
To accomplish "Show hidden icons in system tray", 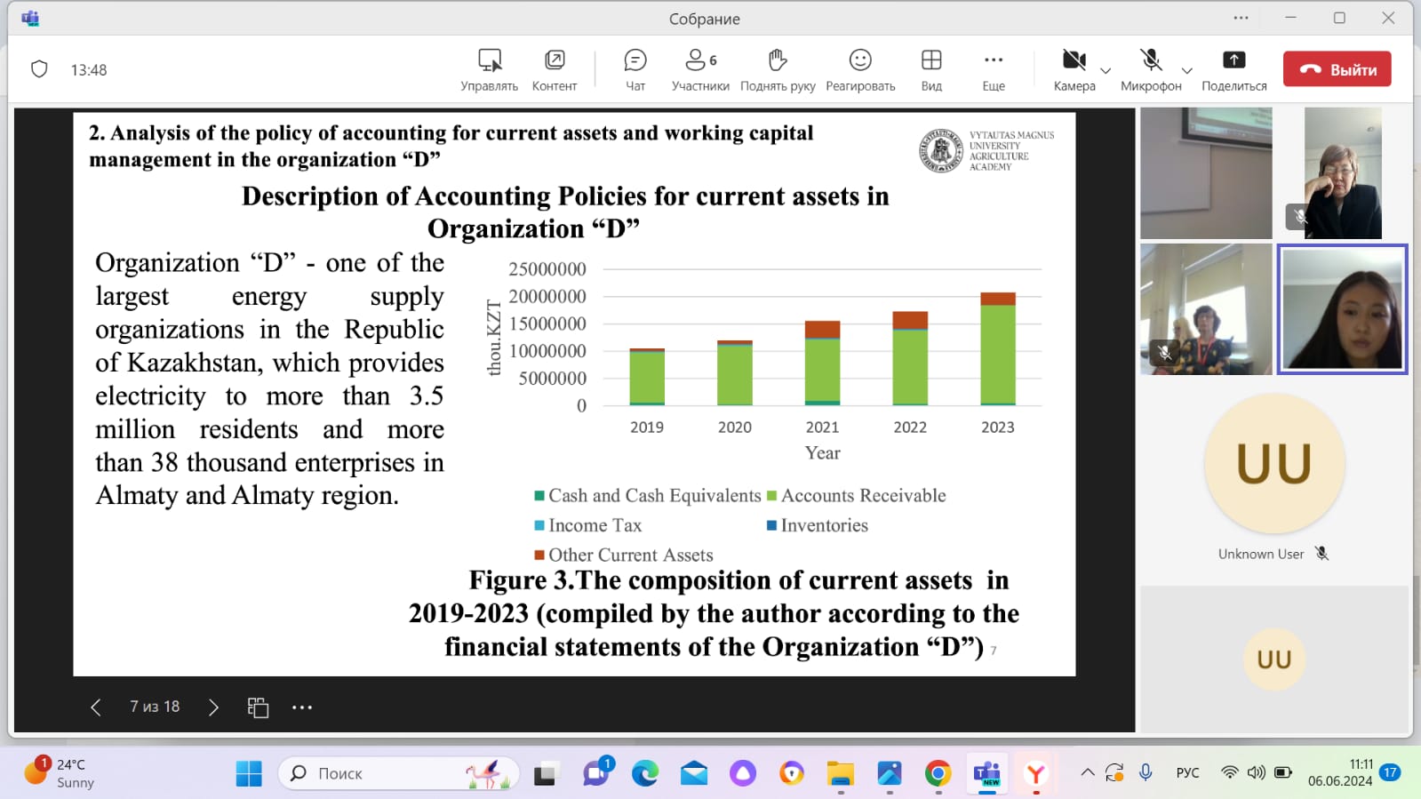I will (x=1087, y=773).
